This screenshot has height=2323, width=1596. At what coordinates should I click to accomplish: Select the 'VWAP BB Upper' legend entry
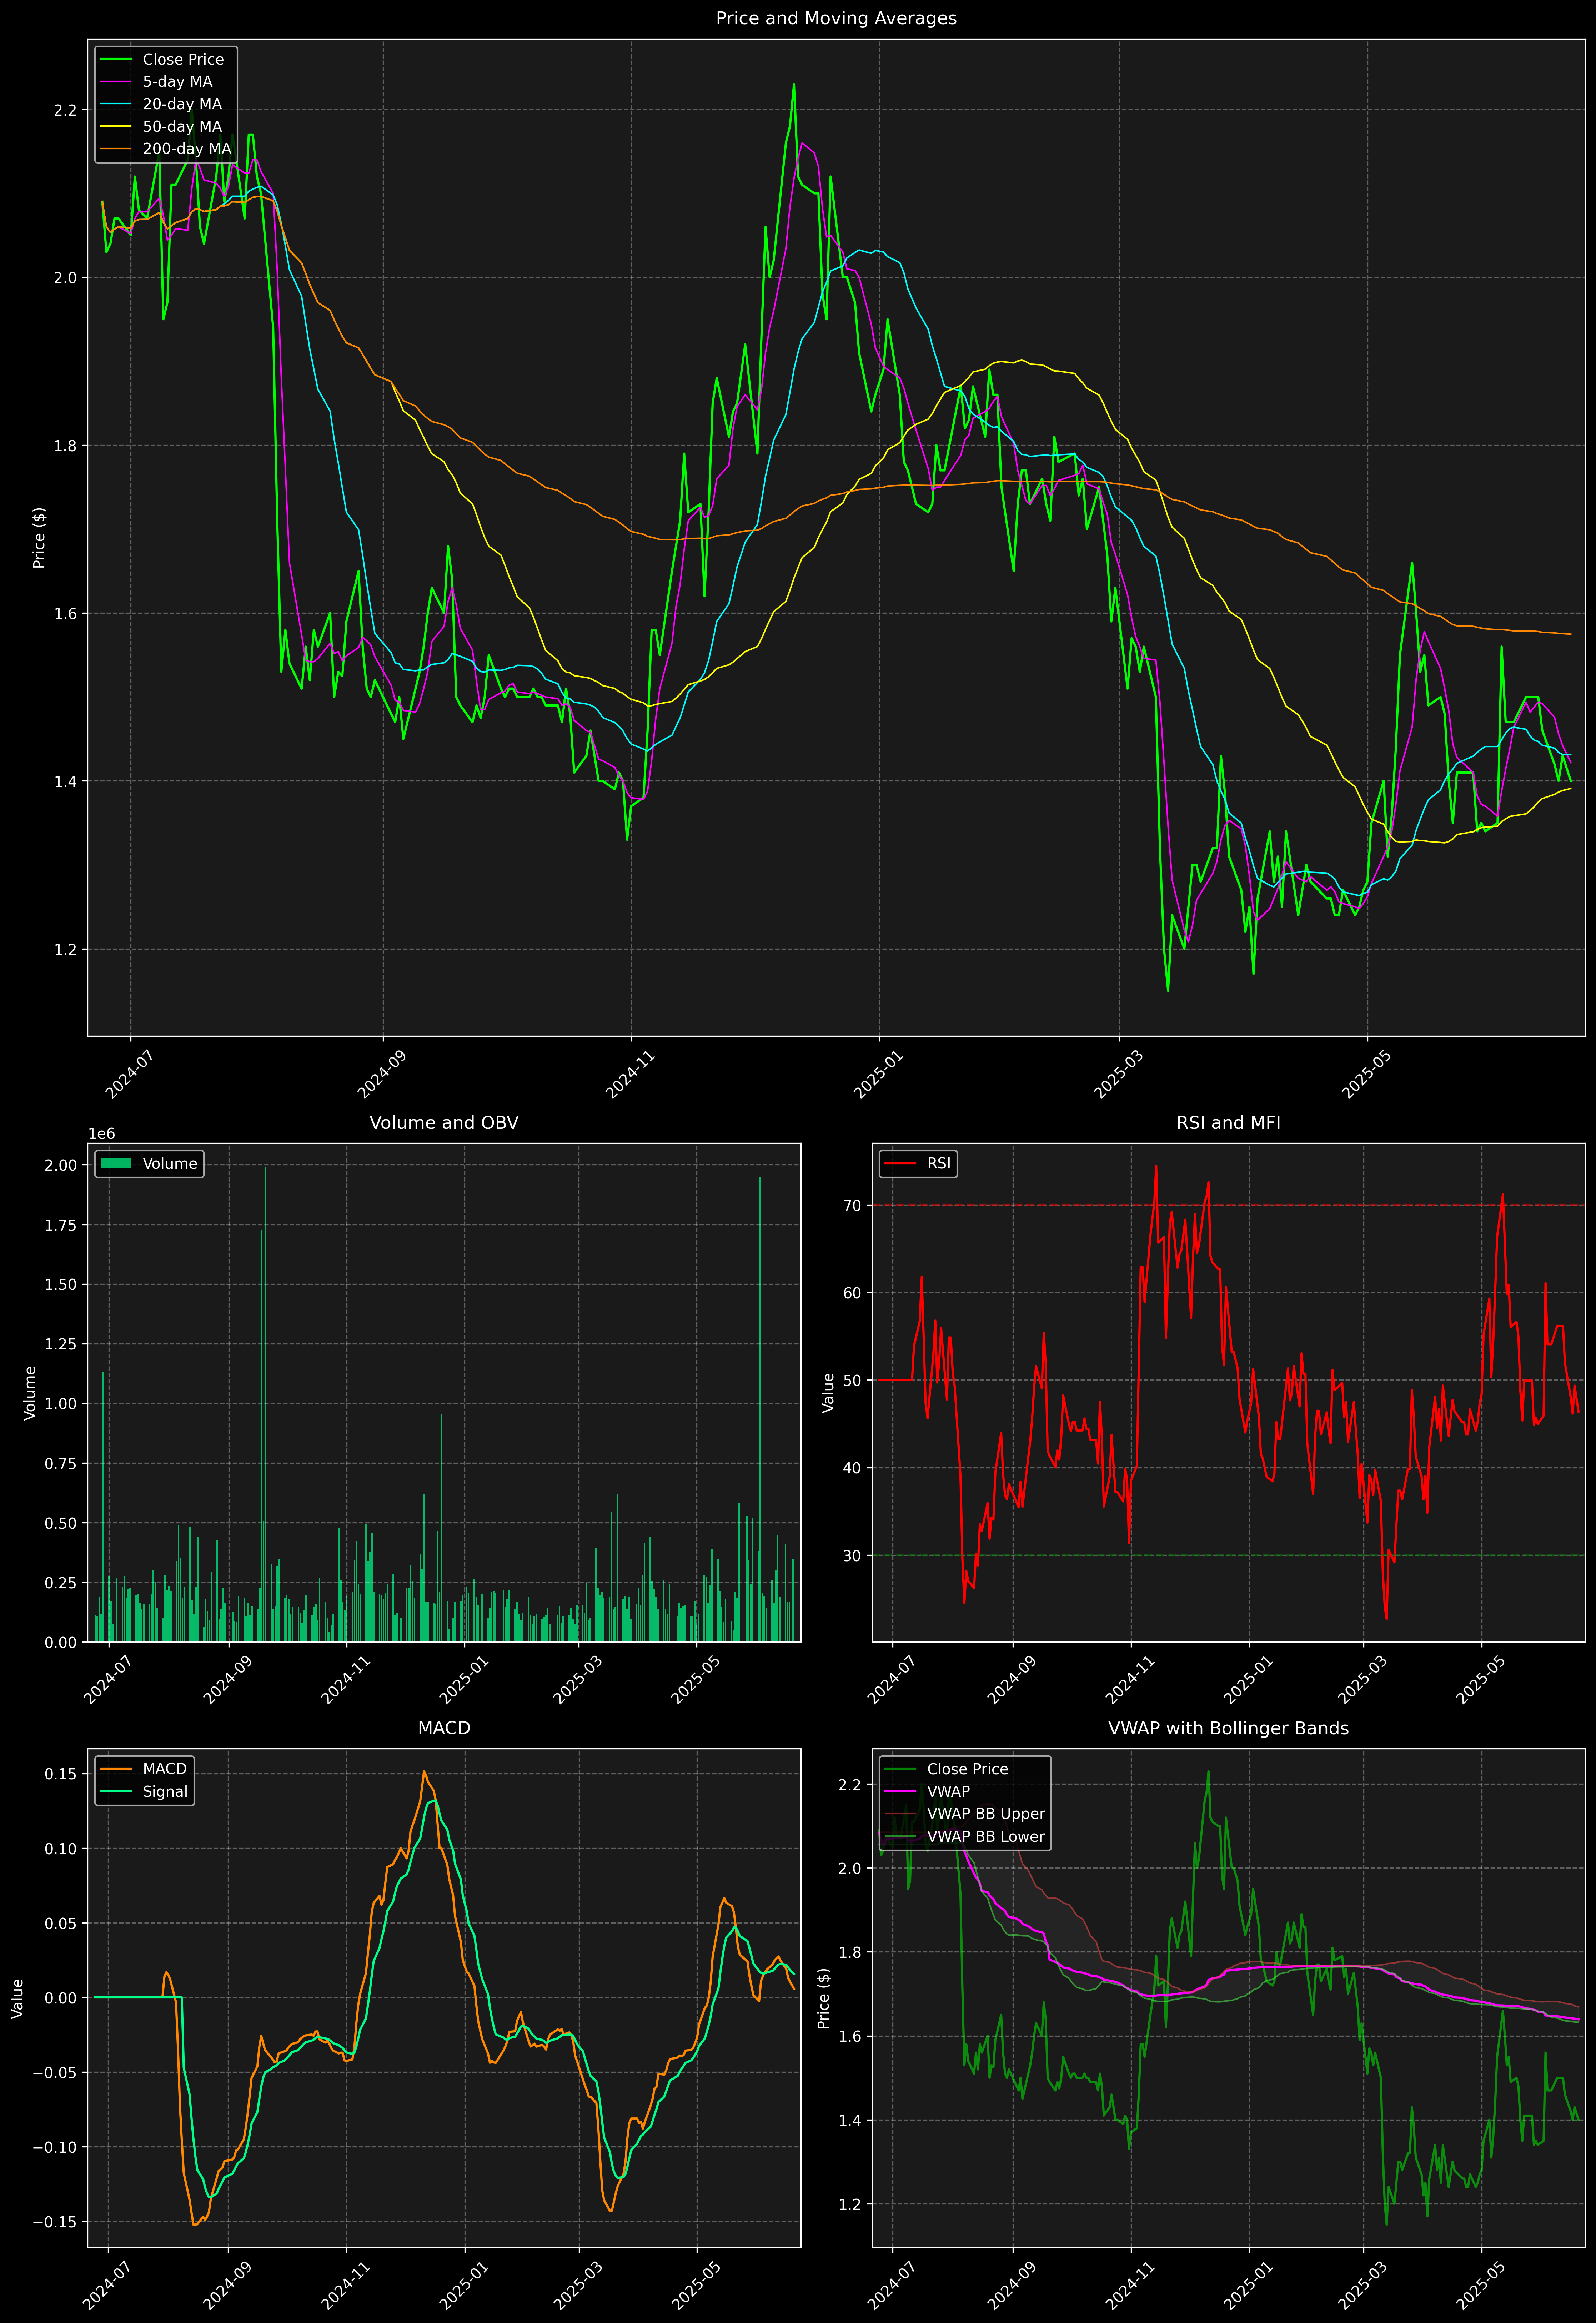(x=986, y=1814)
